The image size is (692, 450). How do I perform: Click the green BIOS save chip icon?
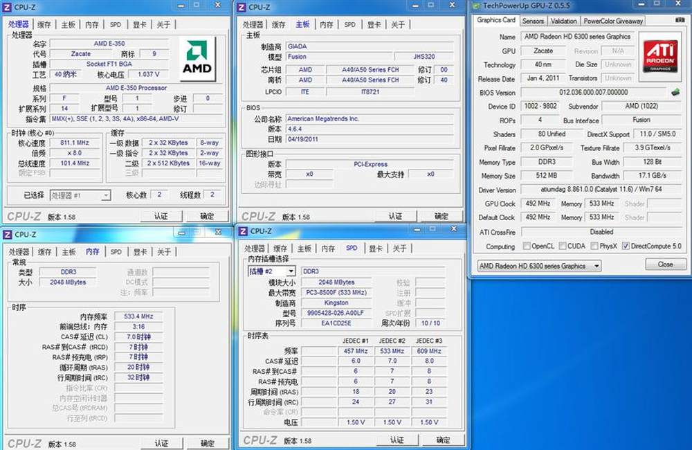tap(675, 92)
